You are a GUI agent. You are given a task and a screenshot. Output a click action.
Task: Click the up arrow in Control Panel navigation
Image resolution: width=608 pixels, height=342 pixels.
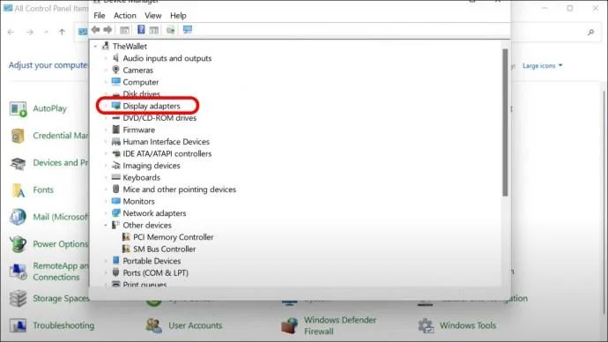click(x=62, y=33)
